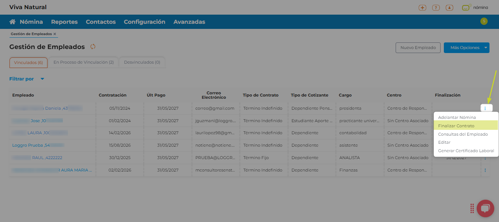Image resolution: width=499 pixels, height=222 pixels.
Task: Open the Avanzadas menu
Action: pyautogui.click(x=189, y=22)
